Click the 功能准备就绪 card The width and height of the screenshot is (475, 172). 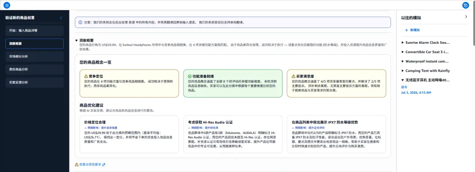pos(233,84)
